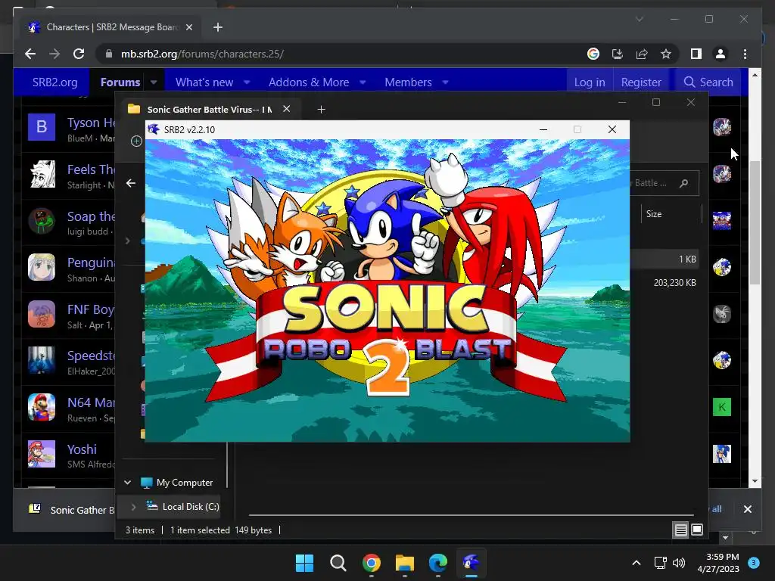775x581 pixels.
Task: Expand collapsed chevron in Explorer navigation pane
Action: point(127,241)
